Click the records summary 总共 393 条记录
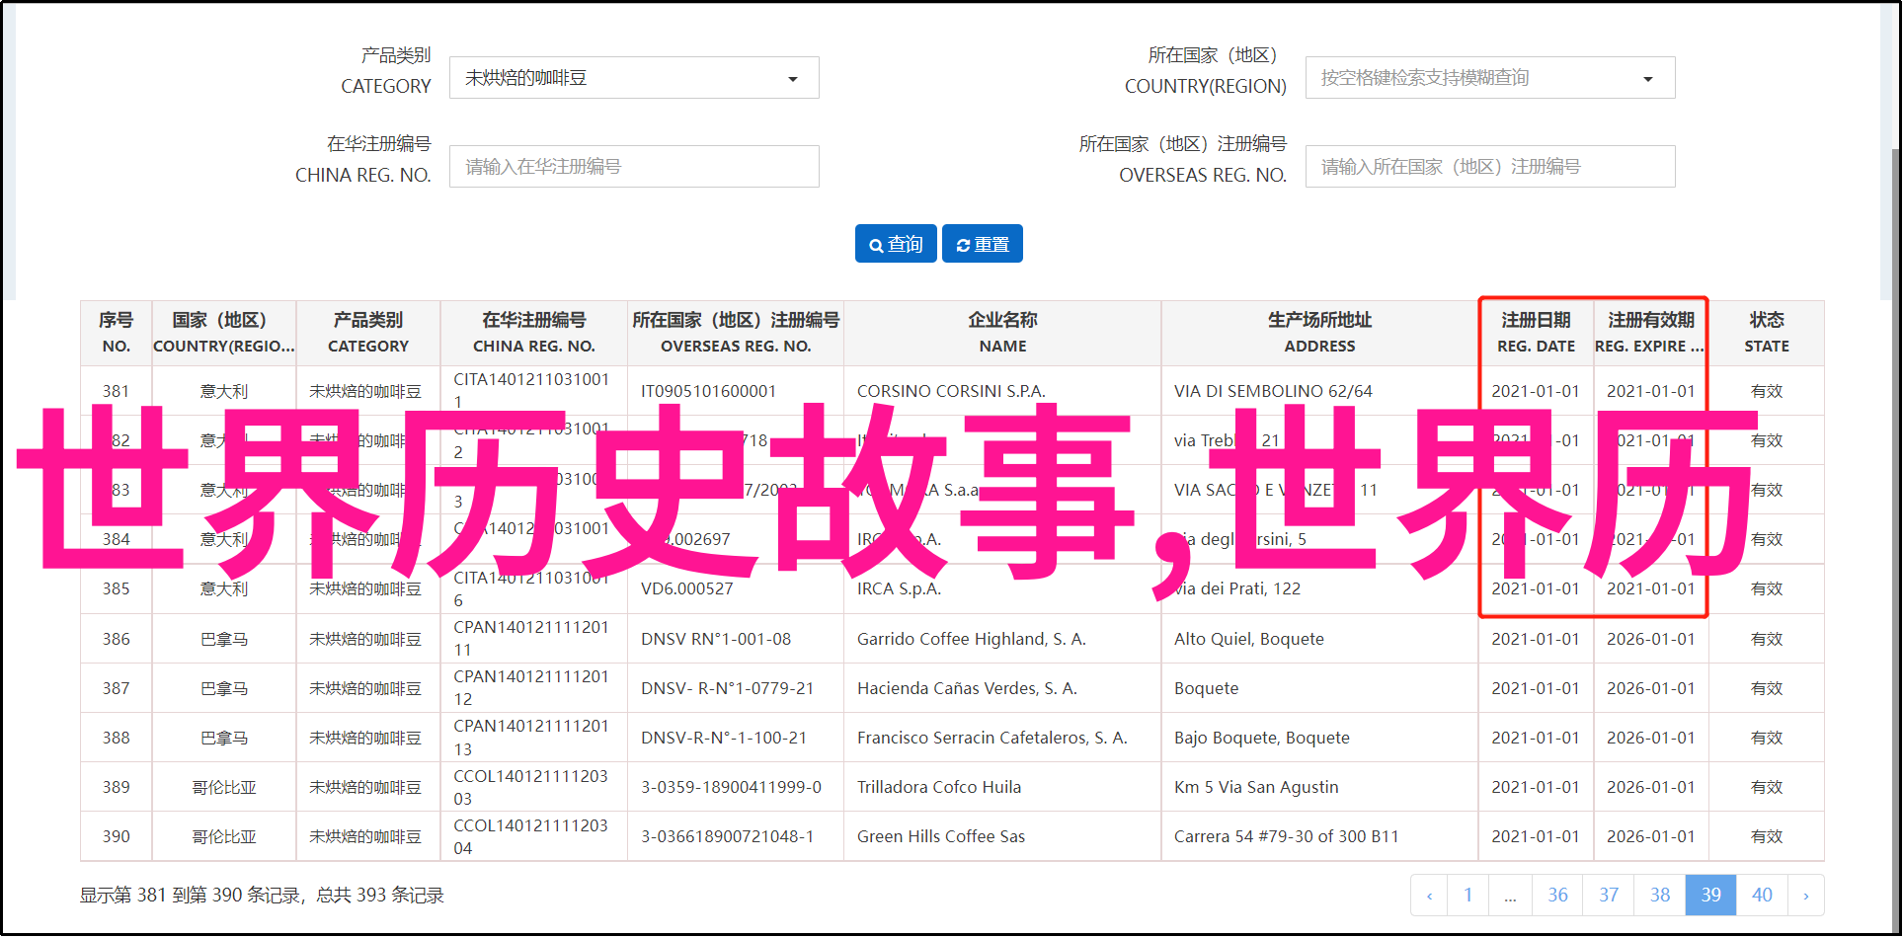 [x=380, y=896]
